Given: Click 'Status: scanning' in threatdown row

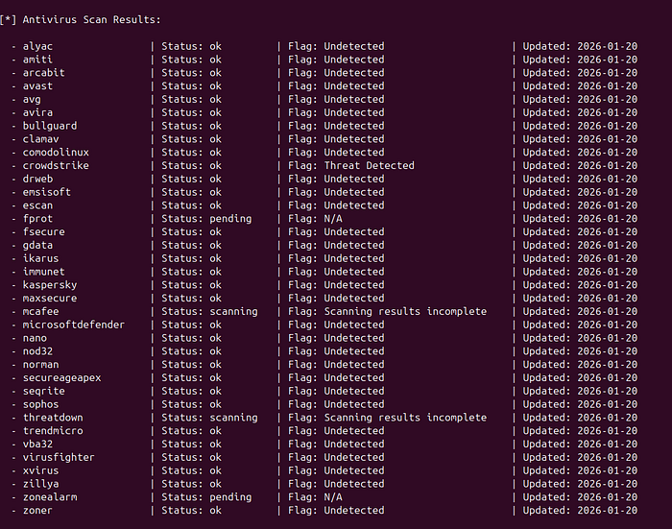Looking at the screenshot, I should (209, 418).
